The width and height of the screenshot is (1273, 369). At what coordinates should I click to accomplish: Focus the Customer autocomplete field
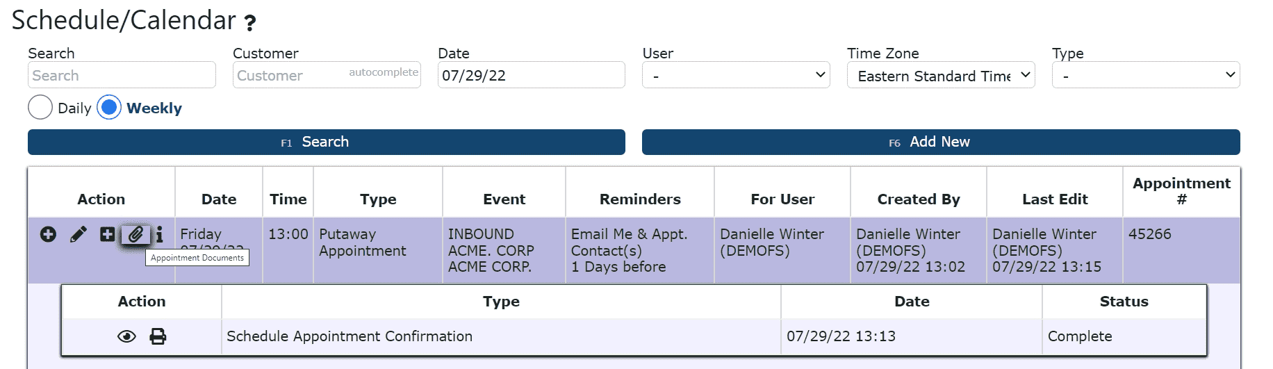327,75
